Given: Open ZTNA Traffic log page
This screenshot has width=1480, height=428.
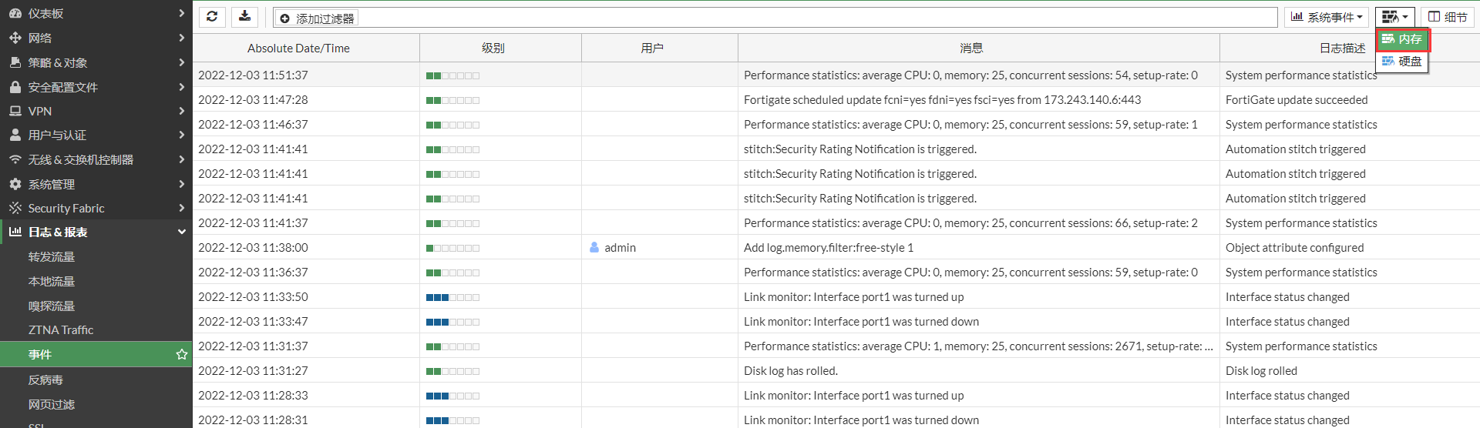Looking at the screenshot, I should click(x=61, y=329).
